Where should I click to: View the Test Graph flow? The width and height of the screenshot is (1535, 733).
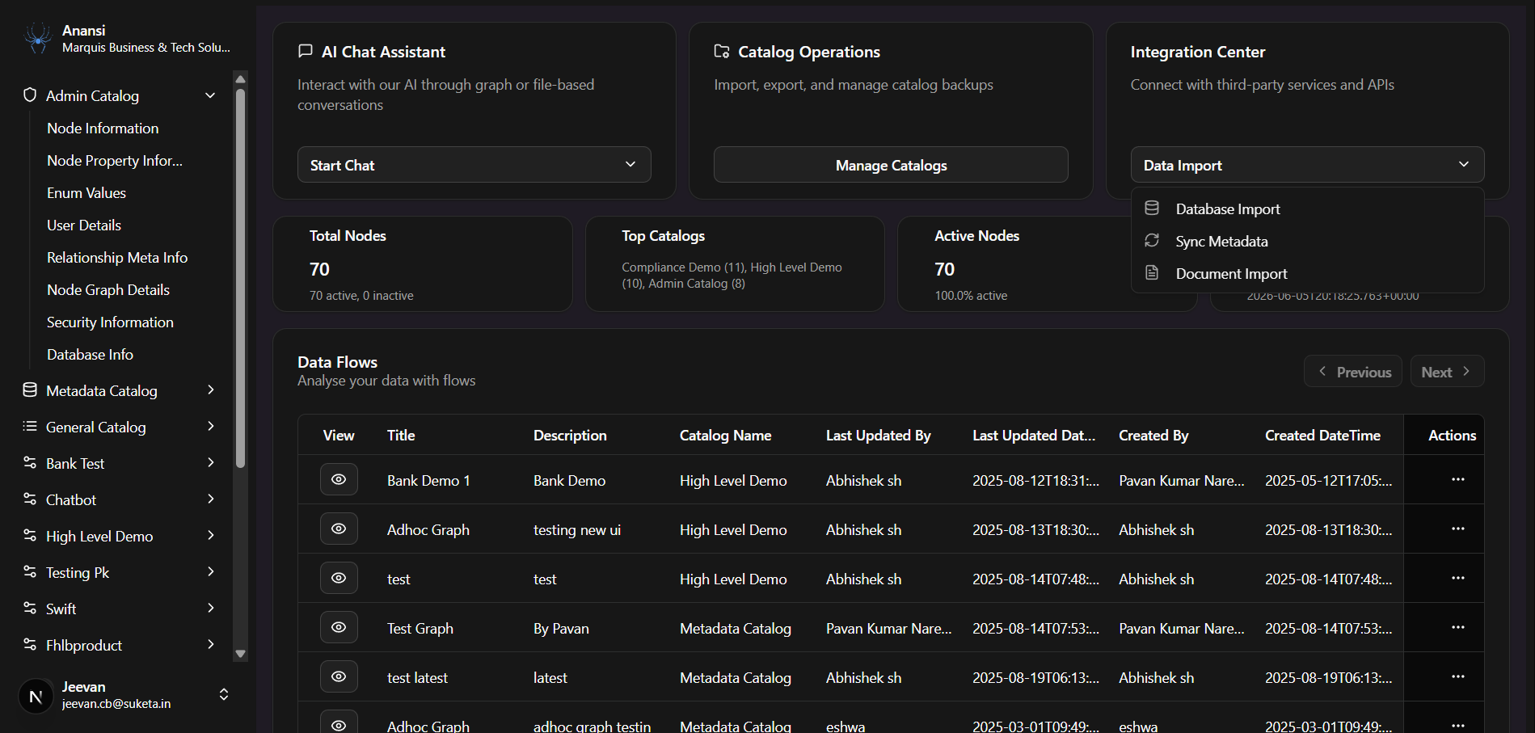click(339, 628)
